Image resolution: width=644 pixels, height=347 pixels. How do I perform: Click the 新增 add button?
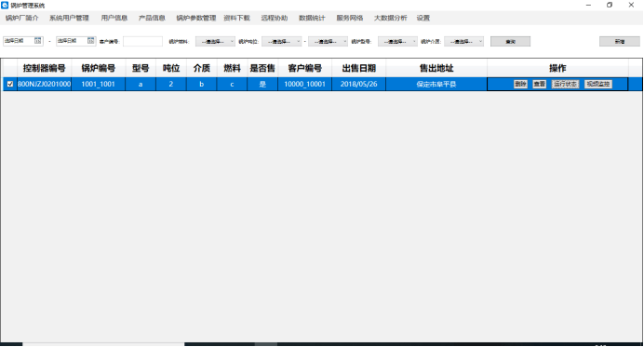click(620, 42)
